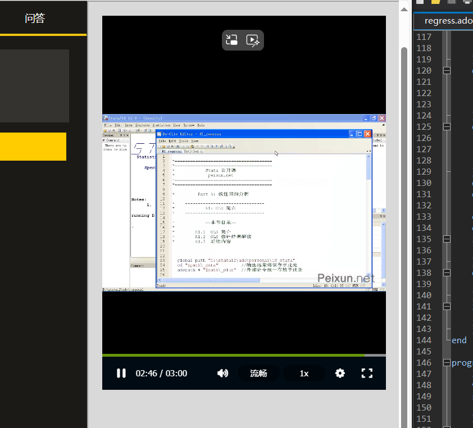
Task: Enter fullscreen mode for the video
Action: coord(367,373)
